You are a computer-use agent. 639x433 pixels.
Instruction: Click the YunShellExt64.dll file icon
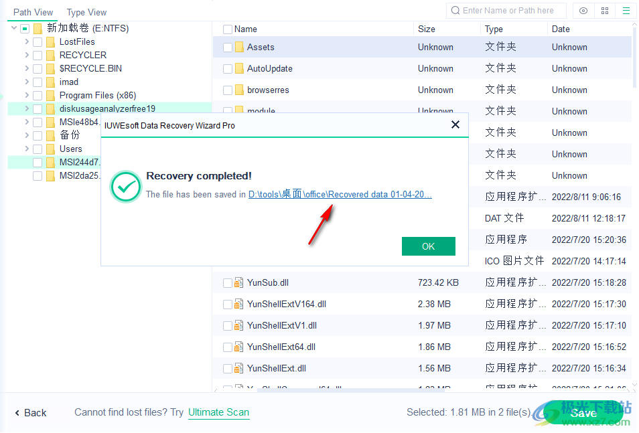click(x=239, y=347)
